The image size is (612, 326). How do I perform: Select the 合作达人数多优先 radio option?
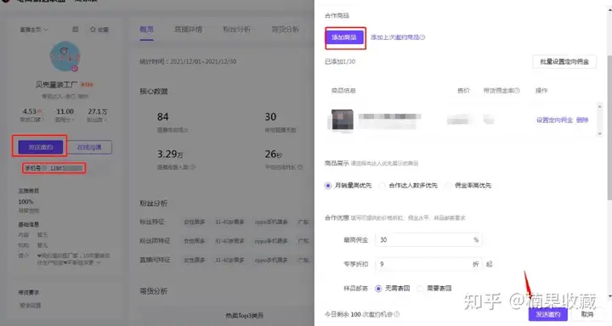[x=382, y=186]
